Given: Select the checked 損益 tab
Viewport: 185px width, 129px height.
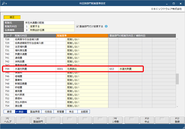Looking at the screenshot, I should tap(21, 112).
